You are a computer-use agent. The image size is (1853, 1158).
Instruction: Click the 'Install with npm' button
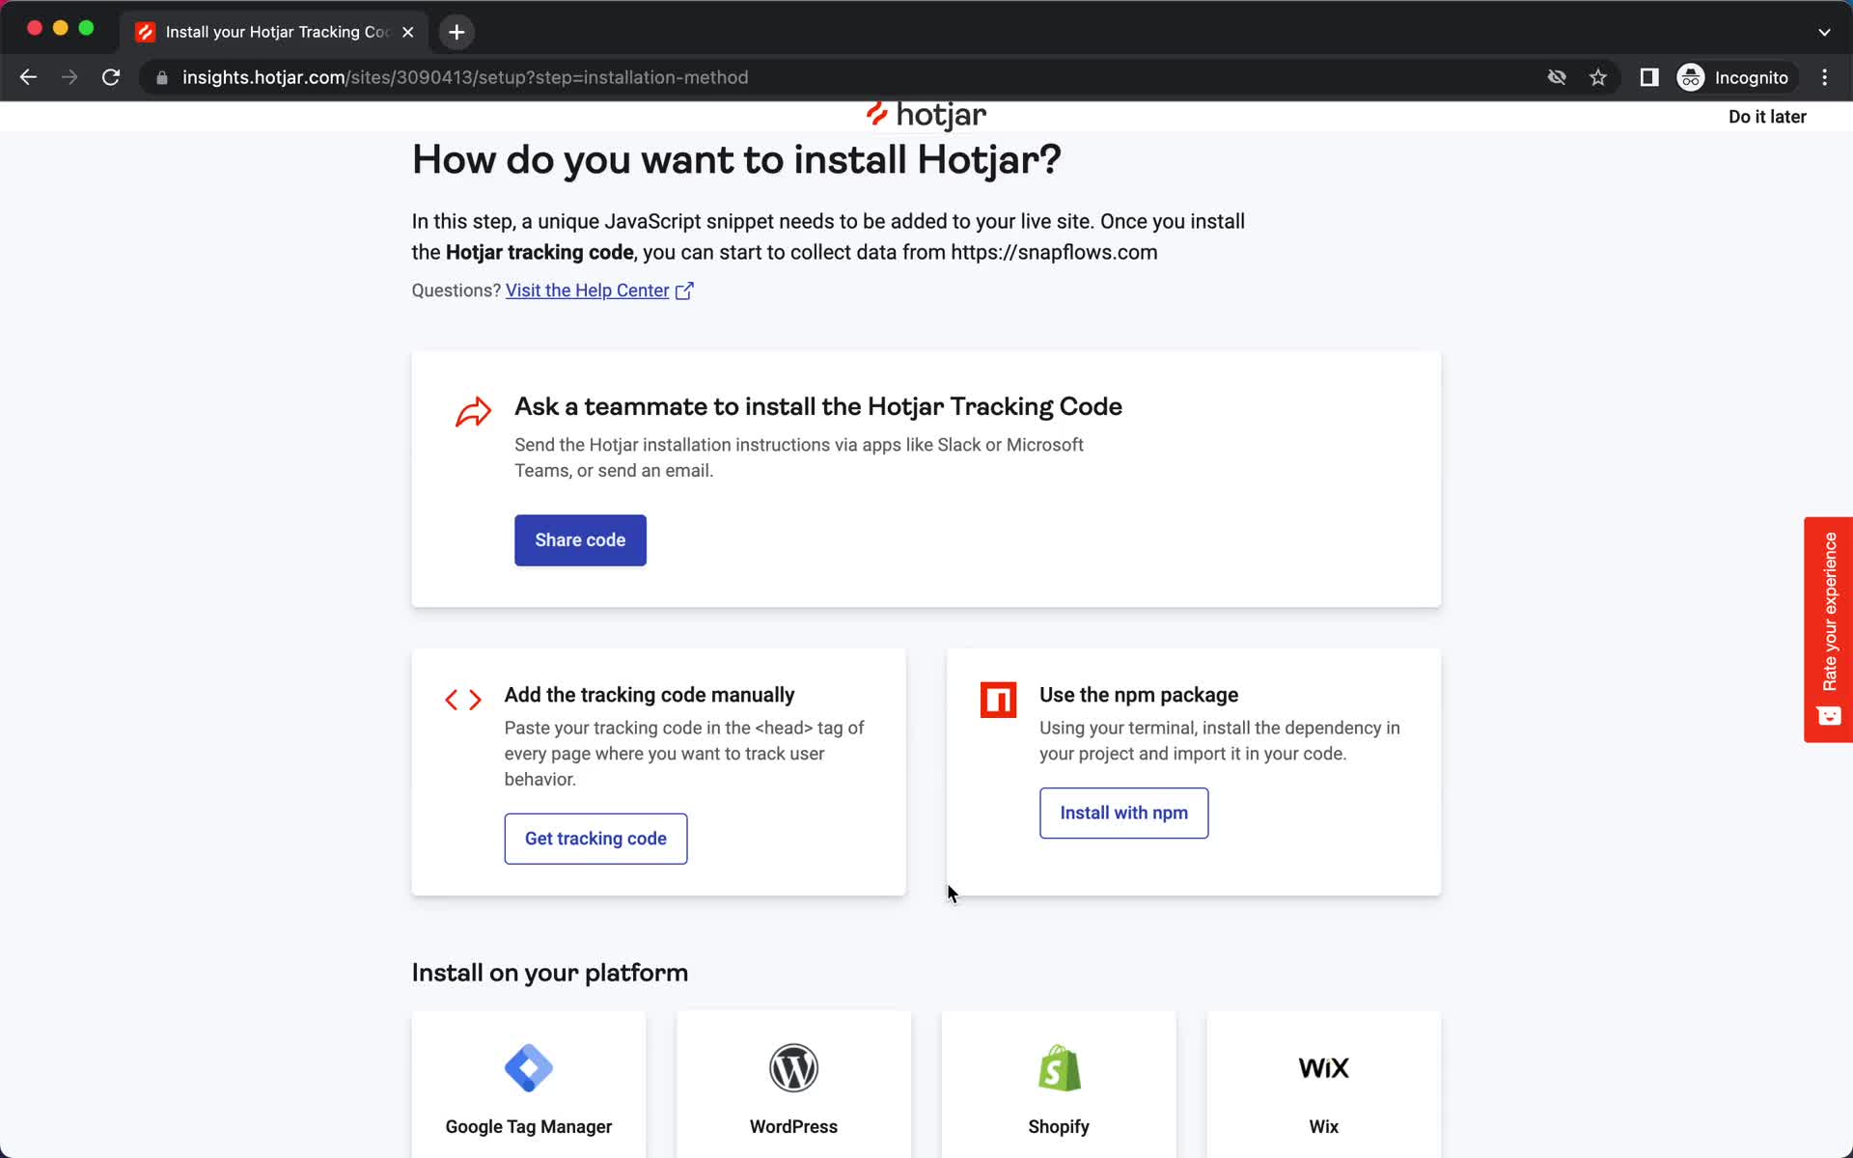tap(1123, 813)
